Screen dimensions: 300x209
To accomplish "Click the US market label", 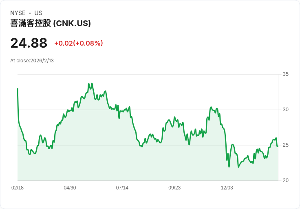I will point(38,13).
